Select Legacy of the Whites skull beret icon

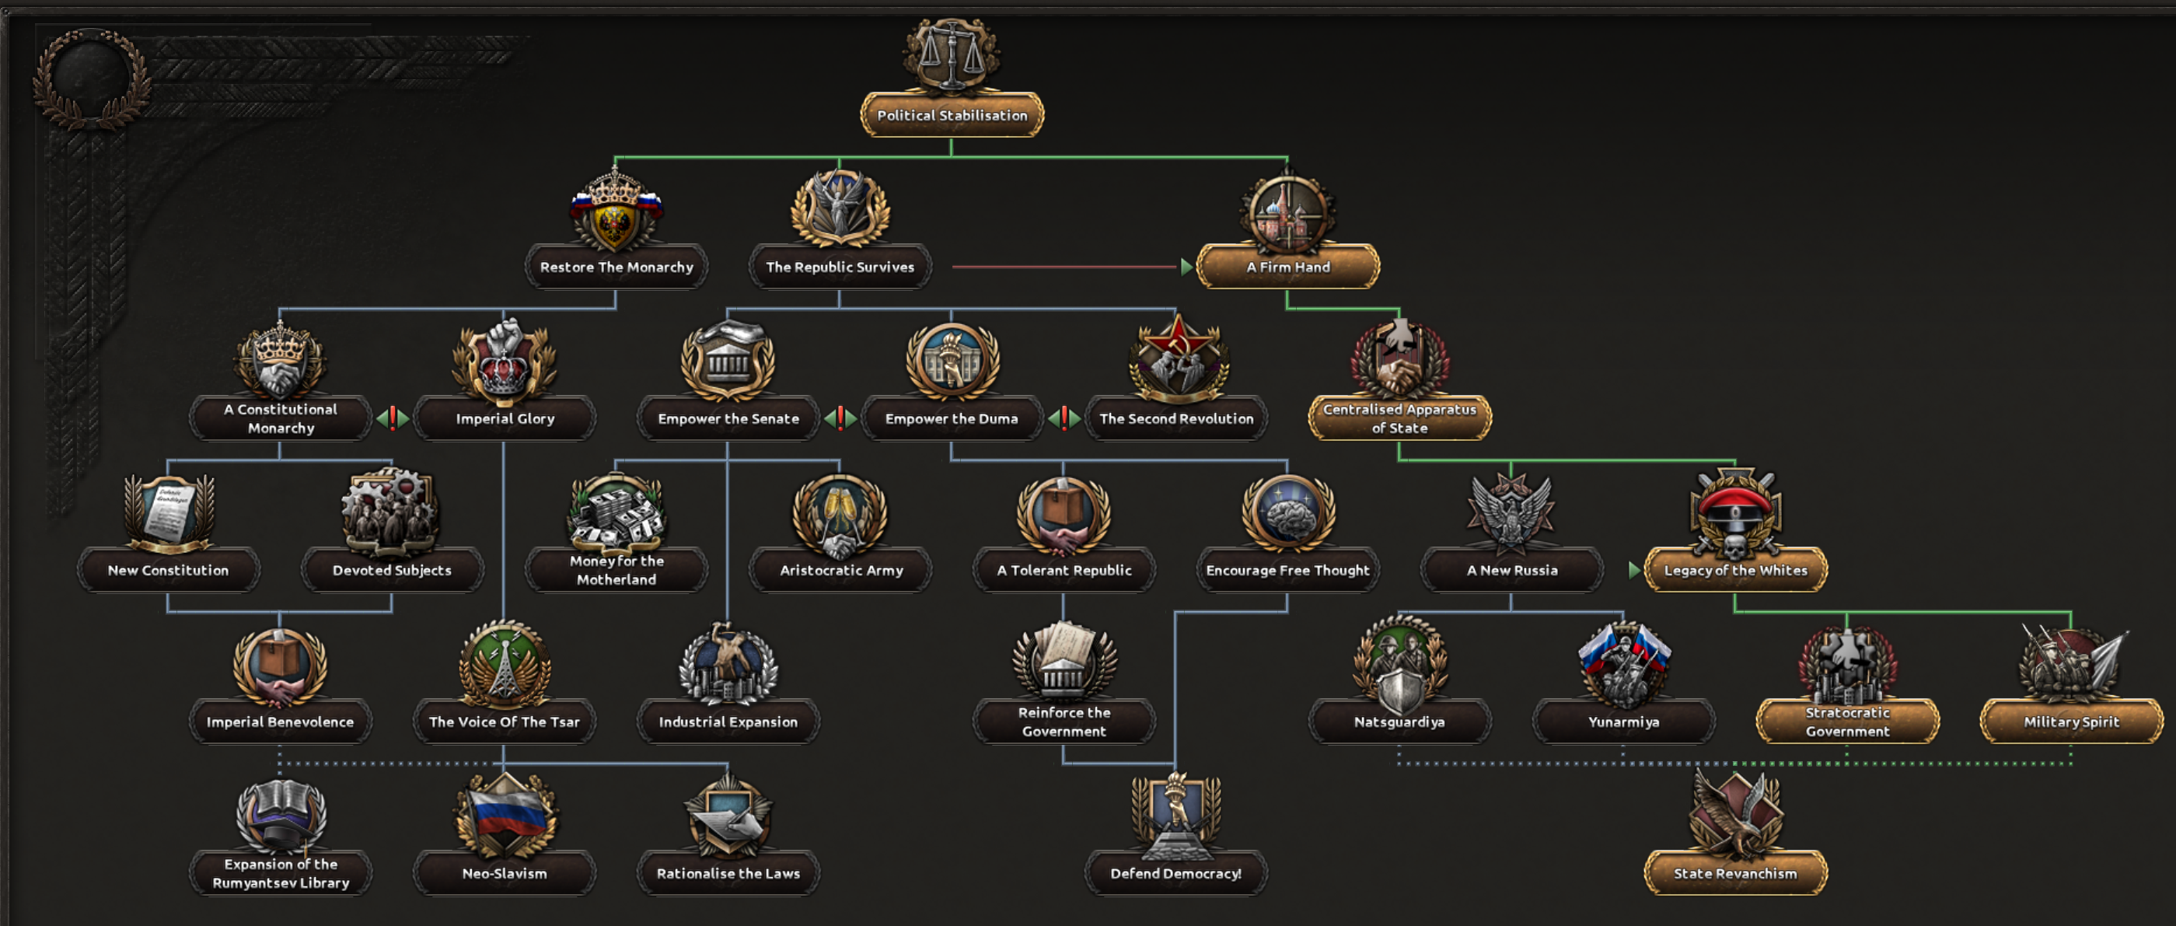click(x=1735, y=514)
